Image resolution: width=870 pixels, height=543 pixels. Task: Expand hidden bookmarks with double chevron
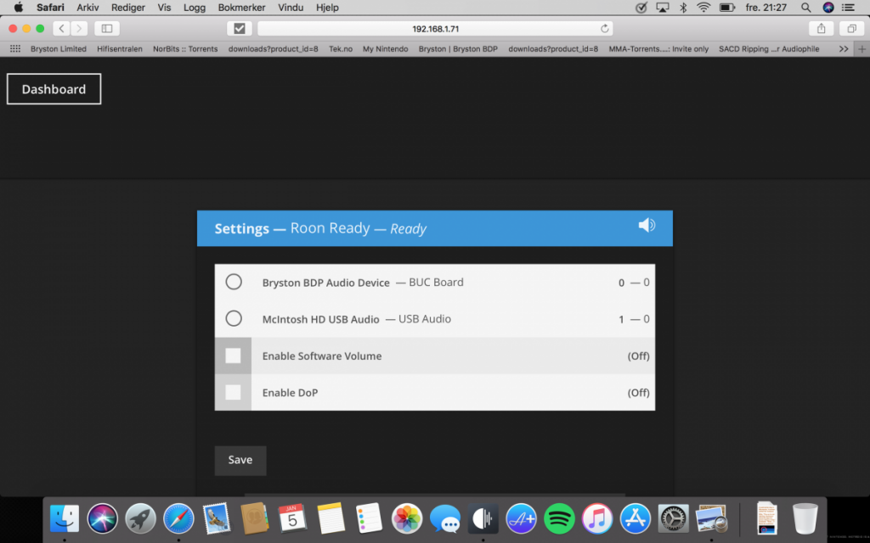coord(844,48)
